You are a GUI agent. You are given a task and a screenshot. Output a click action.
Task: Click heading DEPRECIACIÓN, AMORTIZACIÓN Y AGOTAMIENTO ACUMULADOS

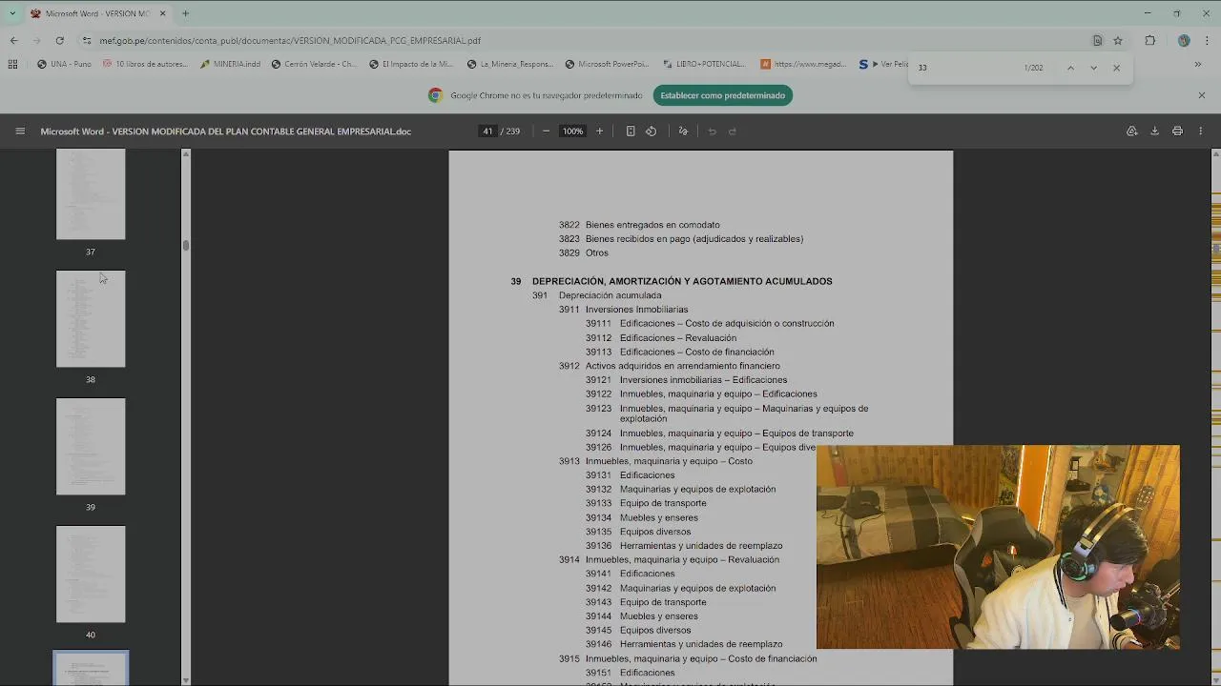click(682, 281)
